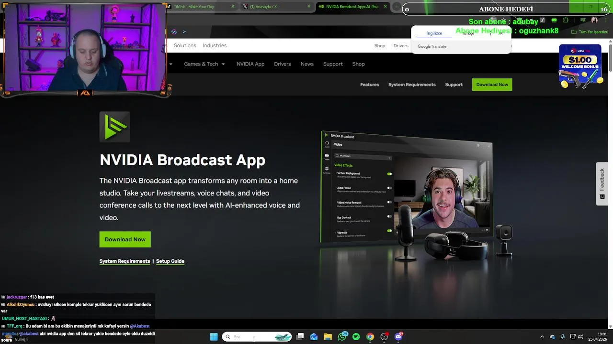The height and width of the screenshot is (344, 613).
Task: Close the TikTok browser tab
Action: pyautogui.click(x=233, y=7)
